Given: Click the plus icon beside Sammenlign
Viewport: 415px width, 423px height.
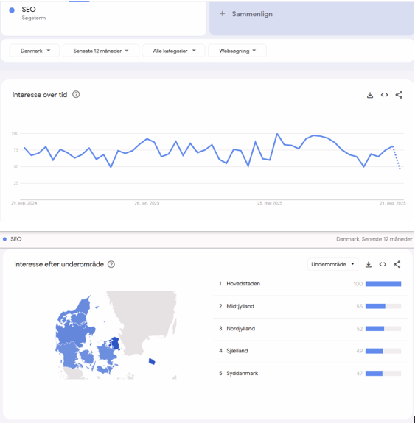Looking at the screenshot, I should [x=222, y=14].
